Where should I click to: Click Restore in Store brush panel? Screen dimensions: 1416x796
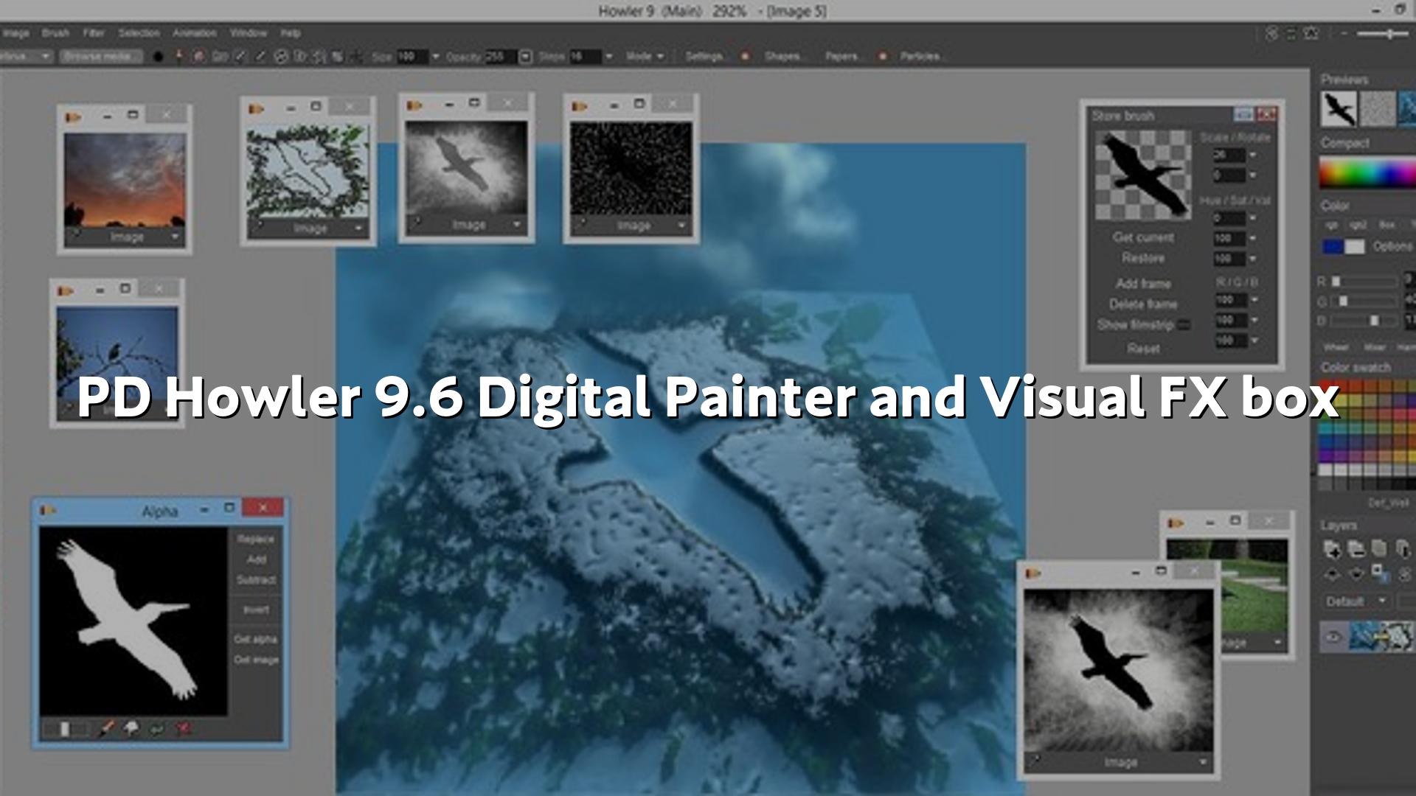coord(1143,258)
